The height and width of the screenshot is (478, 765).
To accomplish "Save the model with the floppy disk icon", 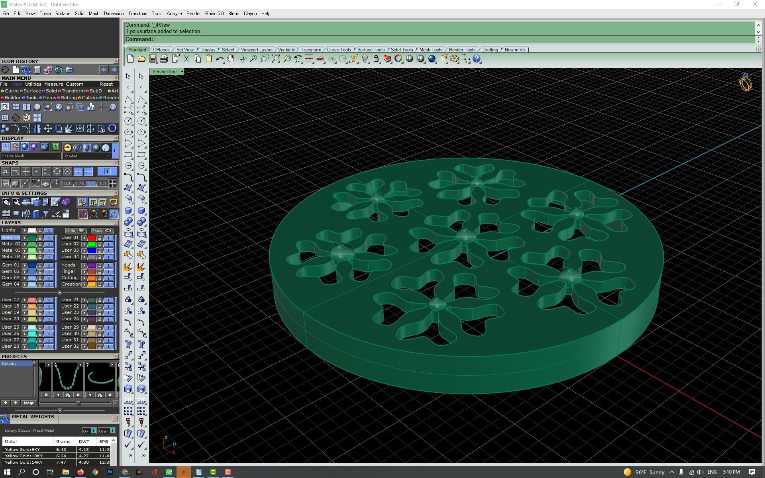I will click(x=153, y=59).
